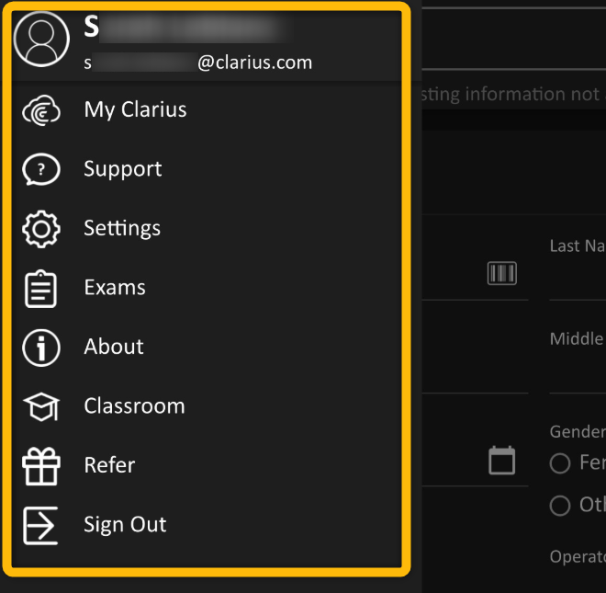606x593 pixels.
Task: Click the Operator field label
Action: click(x=578, y=556)
